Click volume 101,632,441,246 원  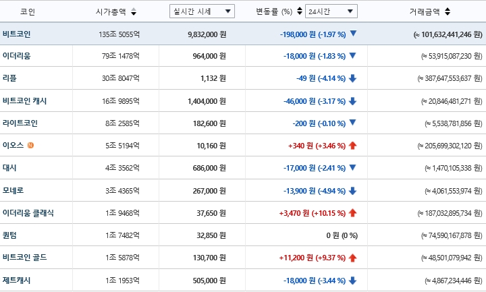point(448,34)
